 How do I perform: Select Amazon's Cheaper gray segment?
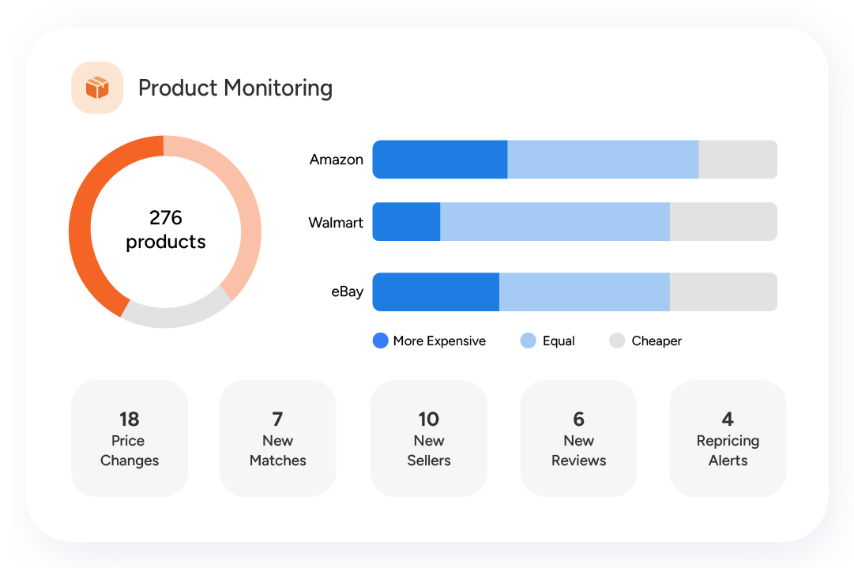pos(738,160)
